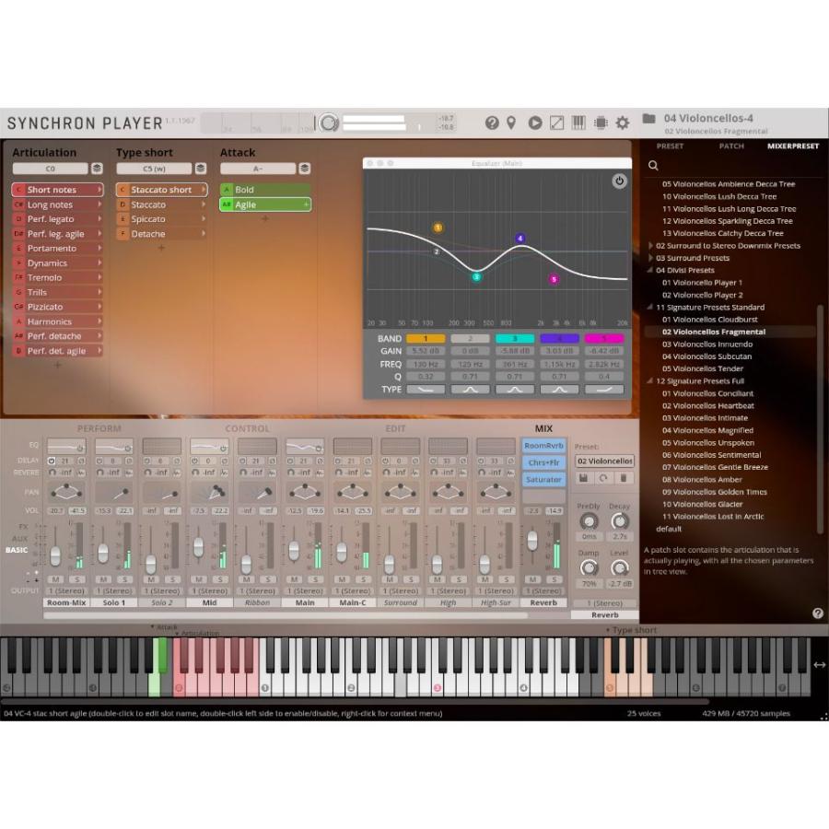Select EQ band 1 yellow node
This screenshot has height=829, width=829.
click(438, 228)
